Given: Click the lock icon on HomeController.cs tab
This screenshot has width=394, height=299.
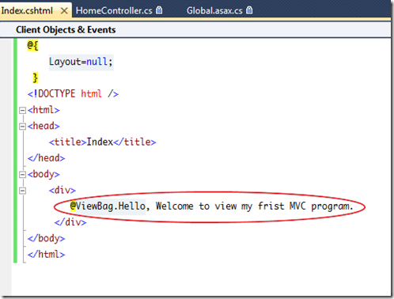Looking at the screenshot, I should (x=159, y=10).
